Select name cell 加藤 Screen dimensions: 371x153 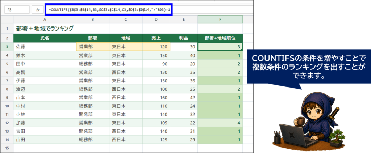point(45,123)
